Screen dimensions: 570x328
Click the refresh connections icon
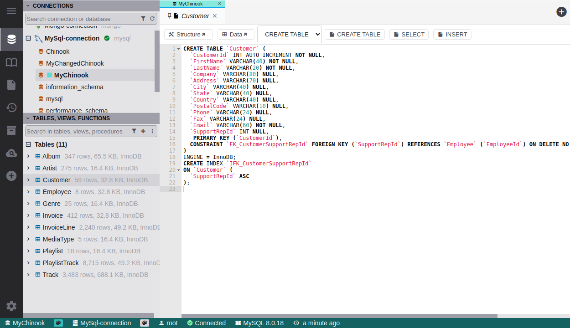[x=152, y=19]
